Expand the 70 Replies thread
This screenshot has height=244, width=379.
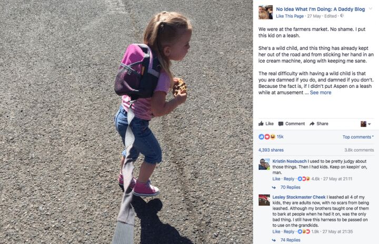(x=290, y=187)
